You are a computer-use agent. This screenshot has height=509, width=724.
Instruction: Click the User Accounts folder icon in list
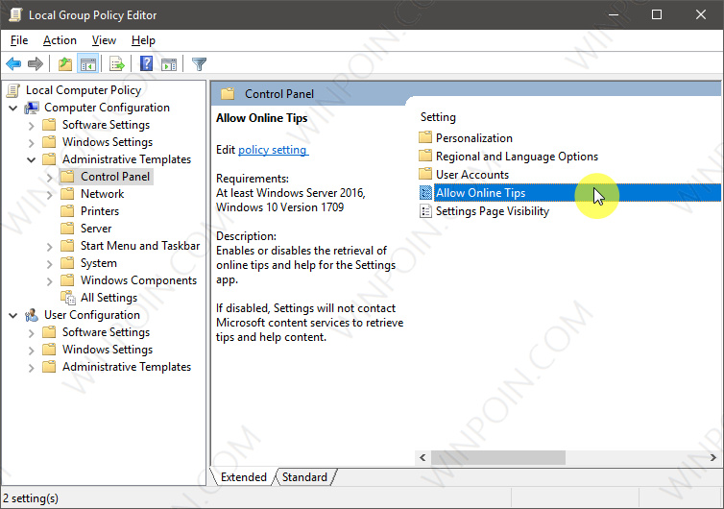pos(425,174)
